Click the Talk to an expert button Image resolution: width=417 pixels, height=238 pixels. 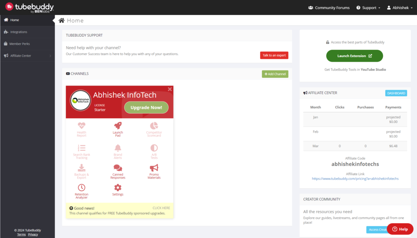[274, 55]
